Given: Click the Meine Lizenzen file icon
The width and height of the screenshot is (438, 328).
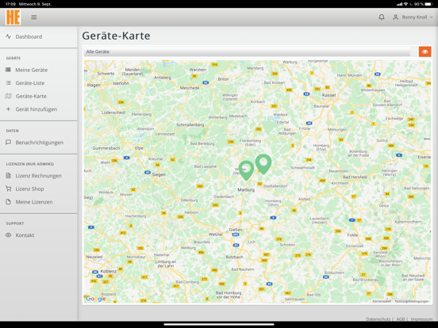Looking at the screenshot, I should point(9,202).
